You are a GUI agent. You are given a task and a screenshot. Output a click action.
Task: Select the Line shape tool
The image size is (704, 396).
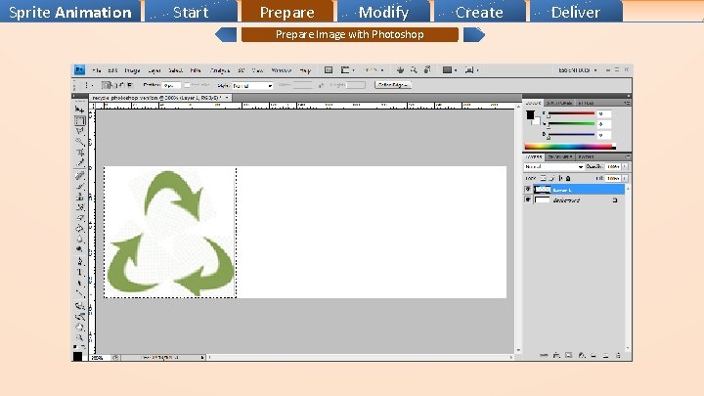tap(79, 293)
